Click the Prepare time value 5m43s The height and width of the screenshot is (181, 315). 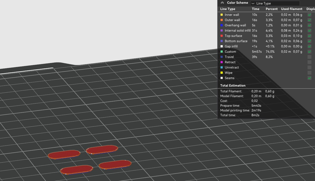(256, 106)
